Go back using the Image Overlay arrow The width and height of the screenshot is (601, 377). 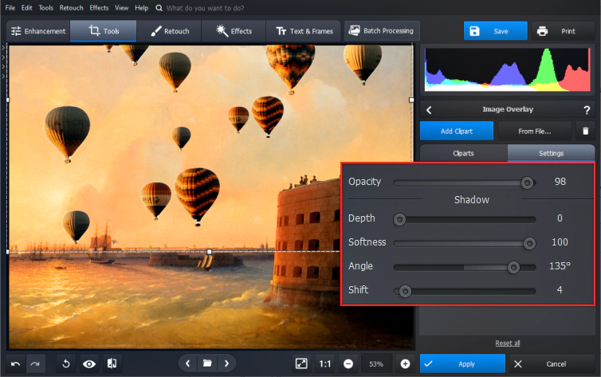pos(429,110)
